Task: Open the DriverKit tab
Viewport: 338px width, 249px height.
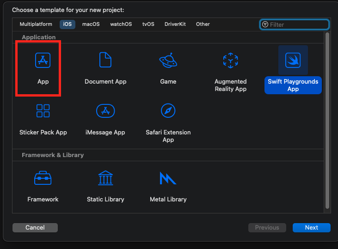Action: click(175, 24)
